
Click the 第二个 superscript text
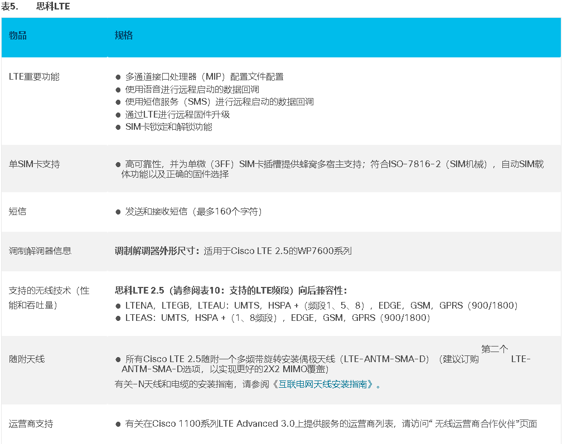(x=495, y=349)
